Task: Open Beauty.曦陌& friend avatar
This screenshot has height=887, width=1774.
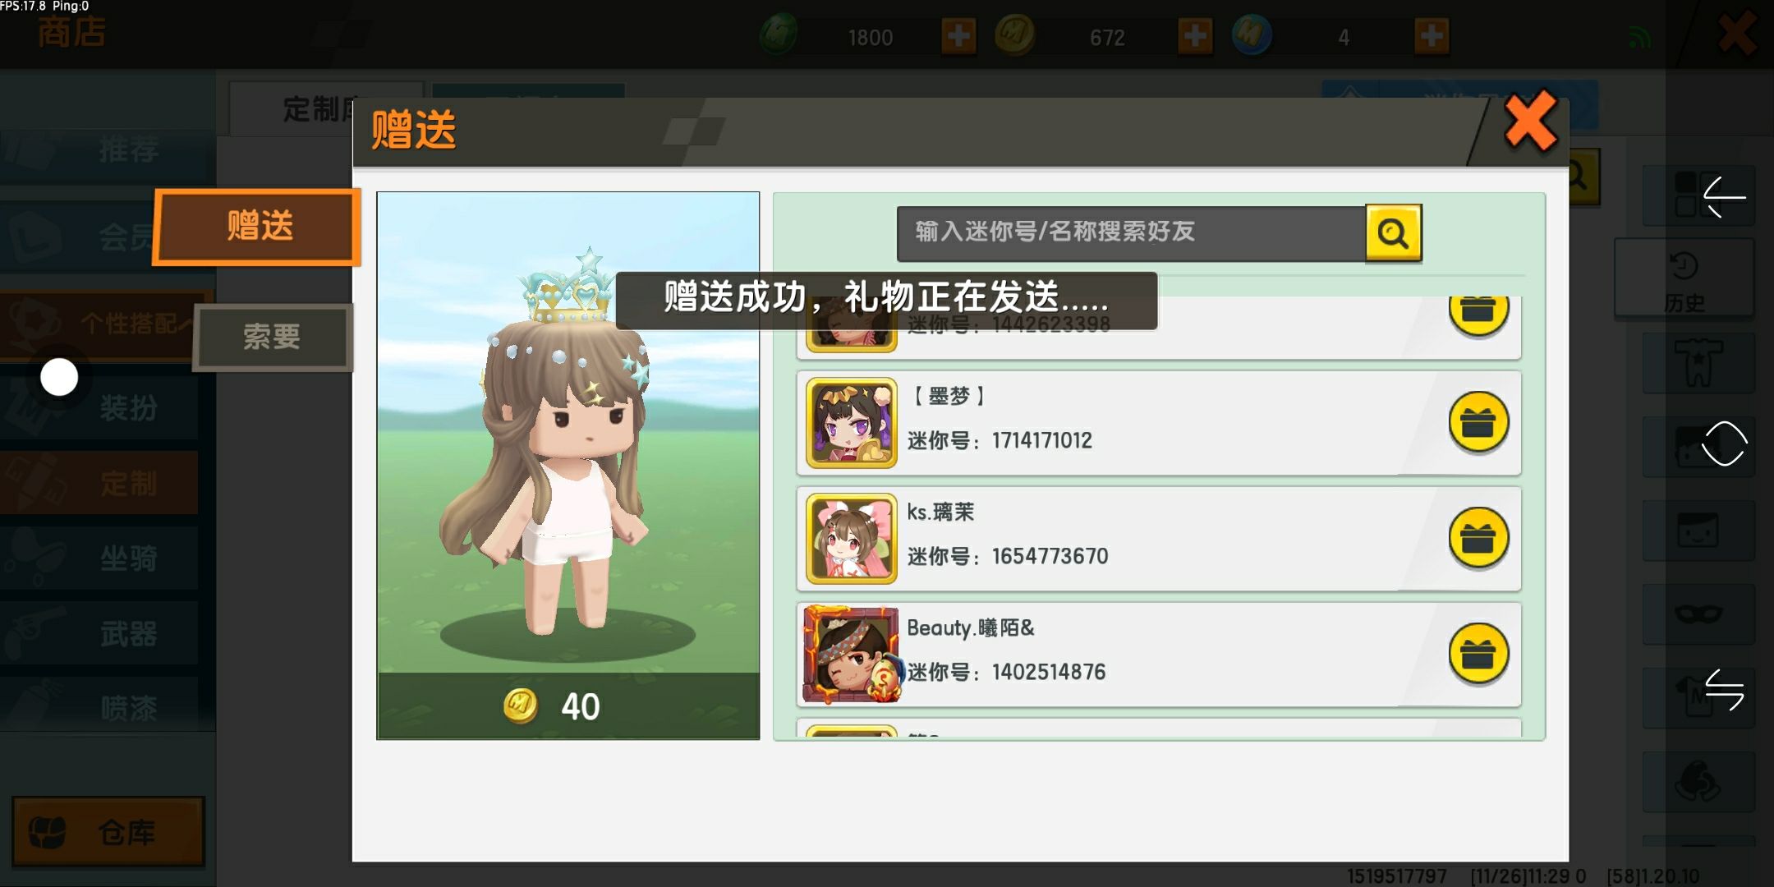Action: 852,655
